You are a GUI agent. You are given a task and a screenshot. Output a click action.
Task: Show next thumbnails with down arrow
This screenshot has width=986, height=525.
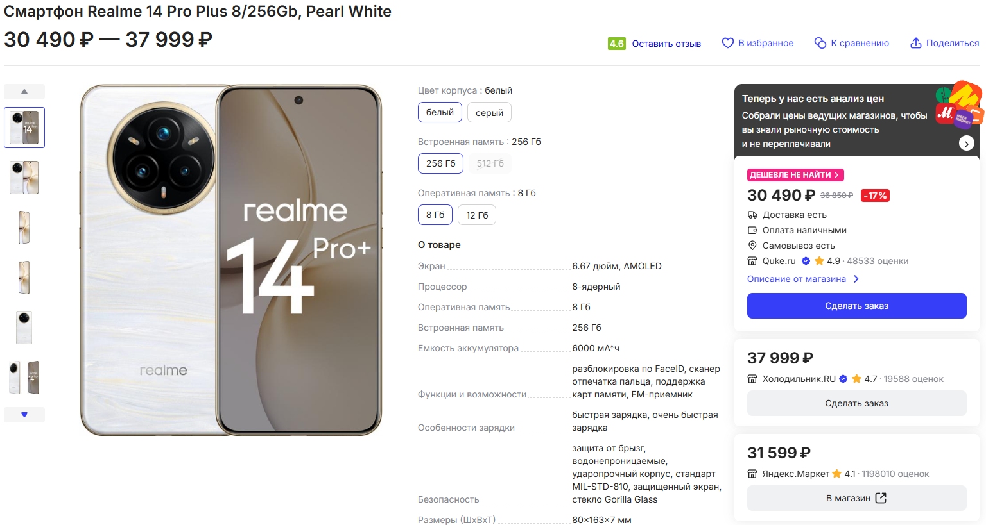pyautogui.click(x=24, y=415)
